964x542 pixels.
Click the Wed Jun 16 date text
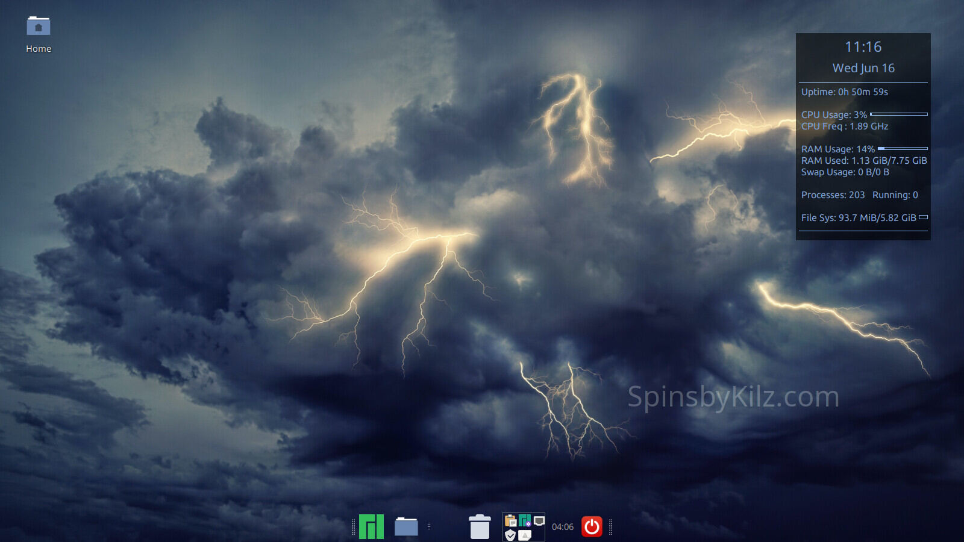tap(863, 68)
